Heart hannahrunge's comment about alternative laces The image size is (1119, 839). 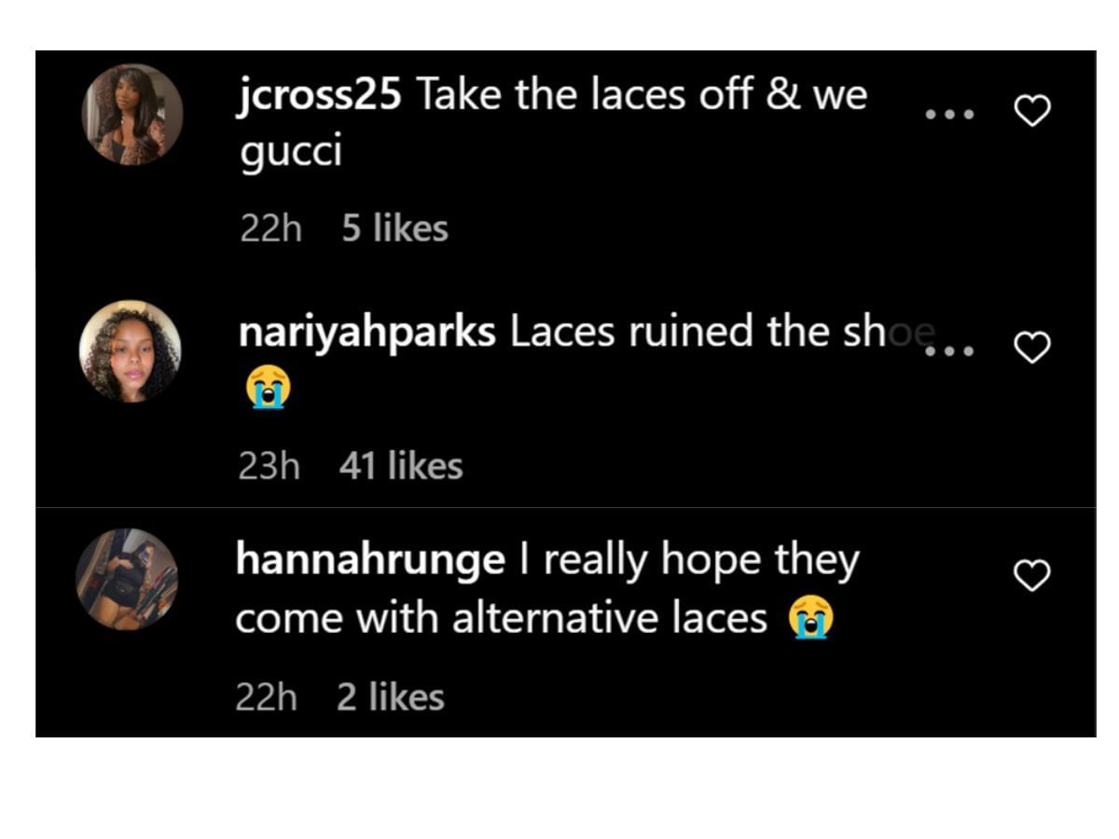1031,576
